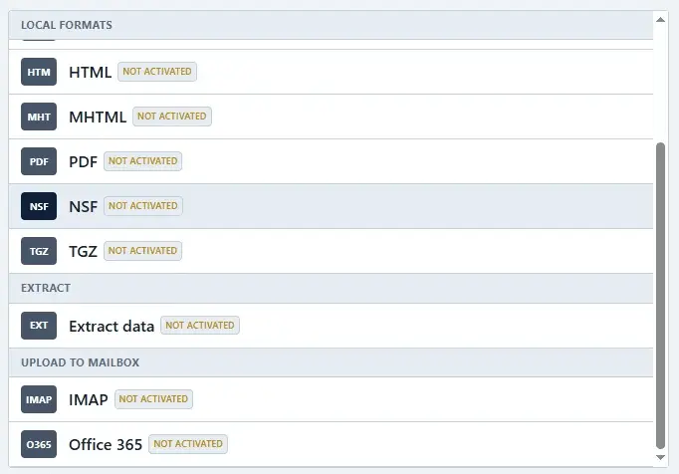
Task: Click the TGZ format icon
Action: [39, 251]
